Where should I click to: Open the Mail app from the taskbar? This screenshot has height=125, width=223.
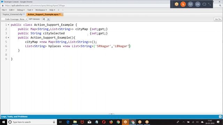coord(90,122)
